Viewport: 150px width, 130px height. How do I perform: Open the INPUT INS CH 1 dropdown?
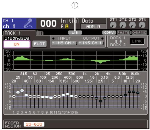(64, 43)
